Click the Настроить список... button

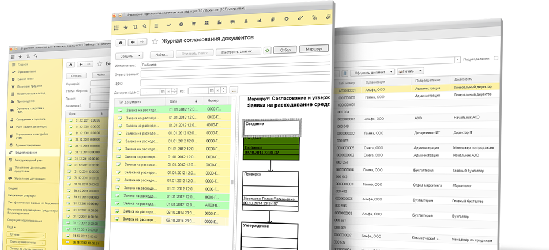tap(238, 52)
